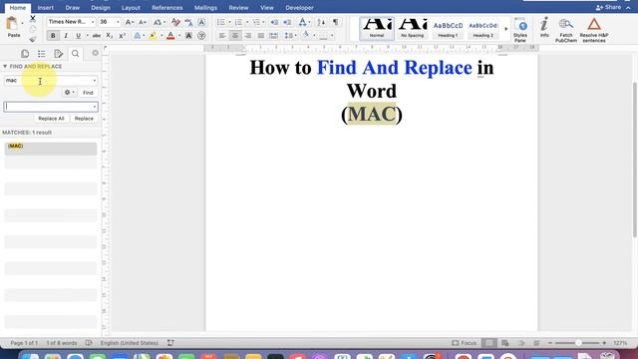Click the Character Shading icon
This screenshot has width=638, height=359.
188,36
